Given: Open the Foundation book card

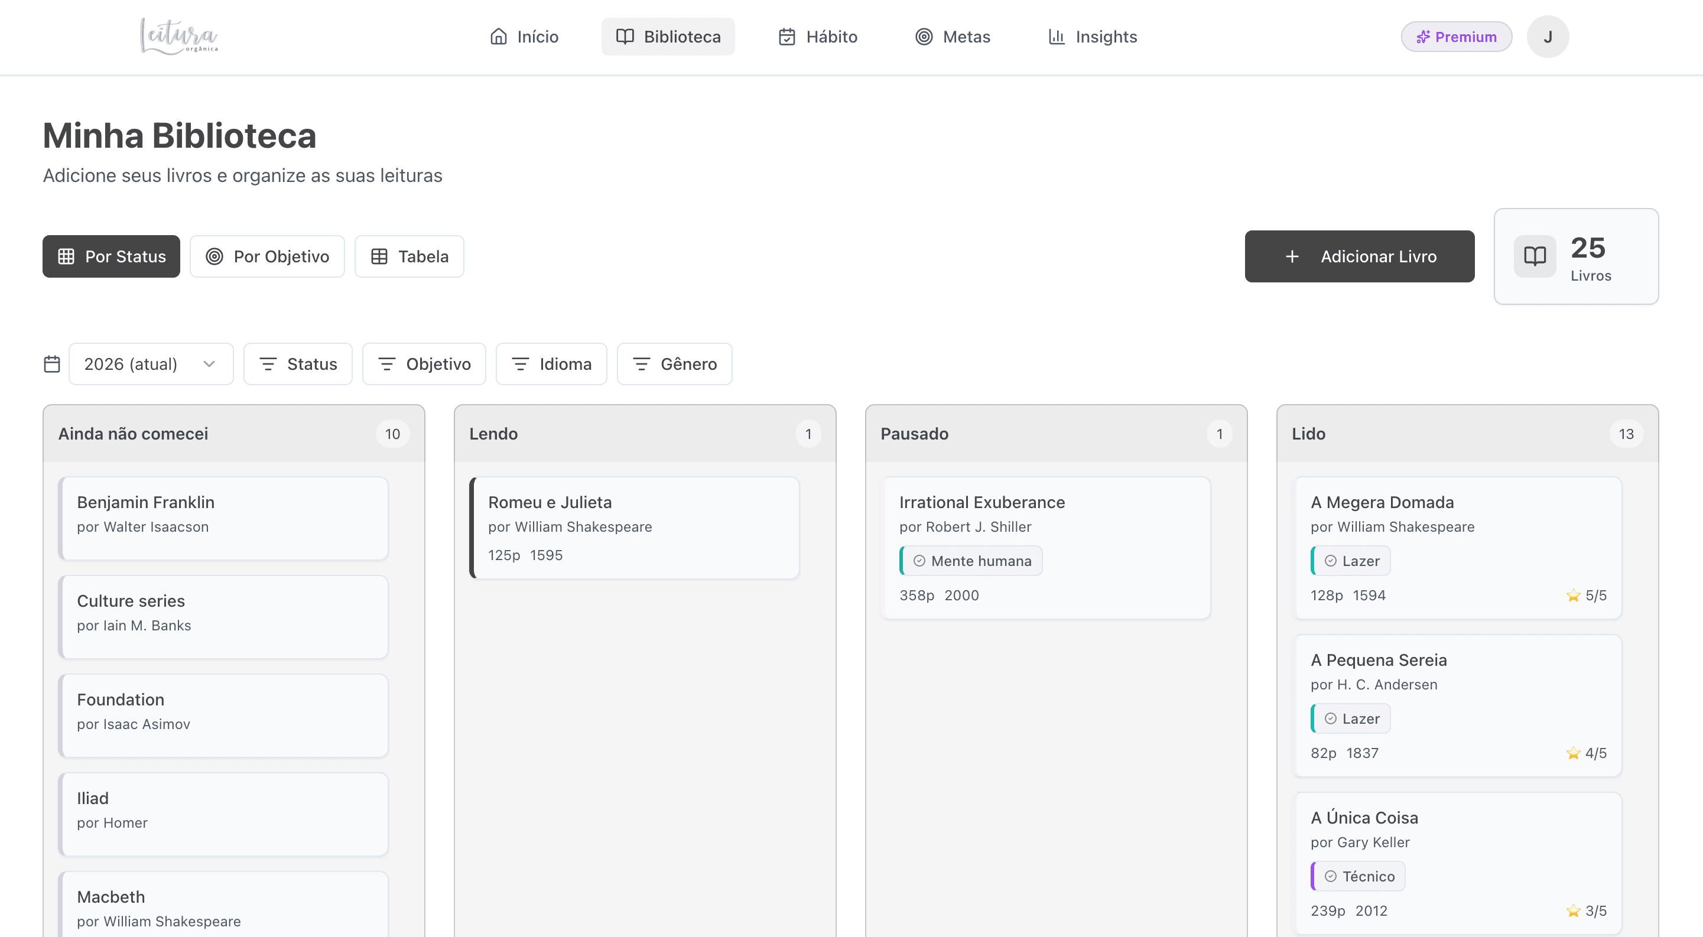Looking at the screenshot, I should (223, 715).
